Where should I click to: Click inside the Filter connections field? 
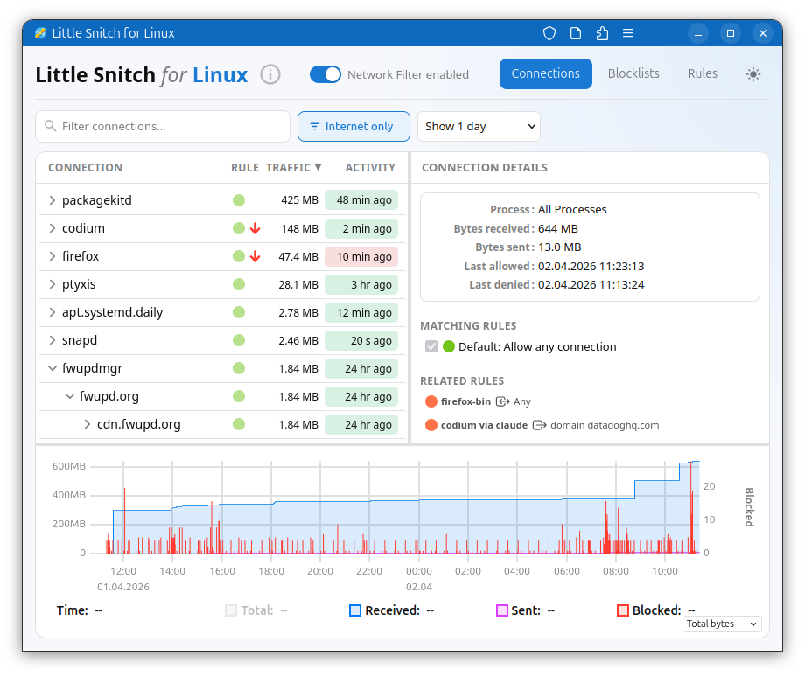162,126
